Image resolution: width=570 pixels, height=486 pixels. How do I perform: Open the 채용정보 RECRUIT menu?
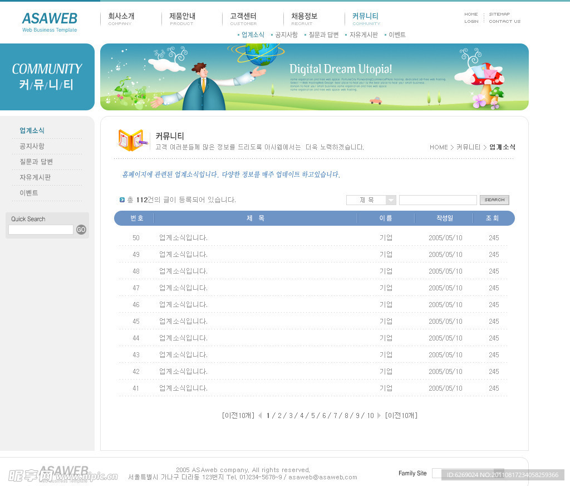304,19
